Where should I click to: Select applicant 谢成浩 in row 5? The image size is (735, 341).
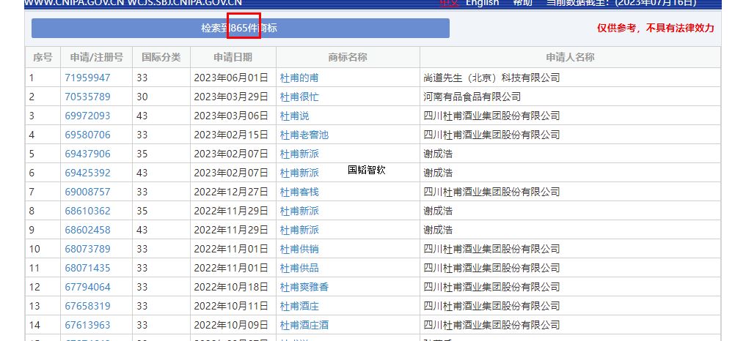point(438,154)
